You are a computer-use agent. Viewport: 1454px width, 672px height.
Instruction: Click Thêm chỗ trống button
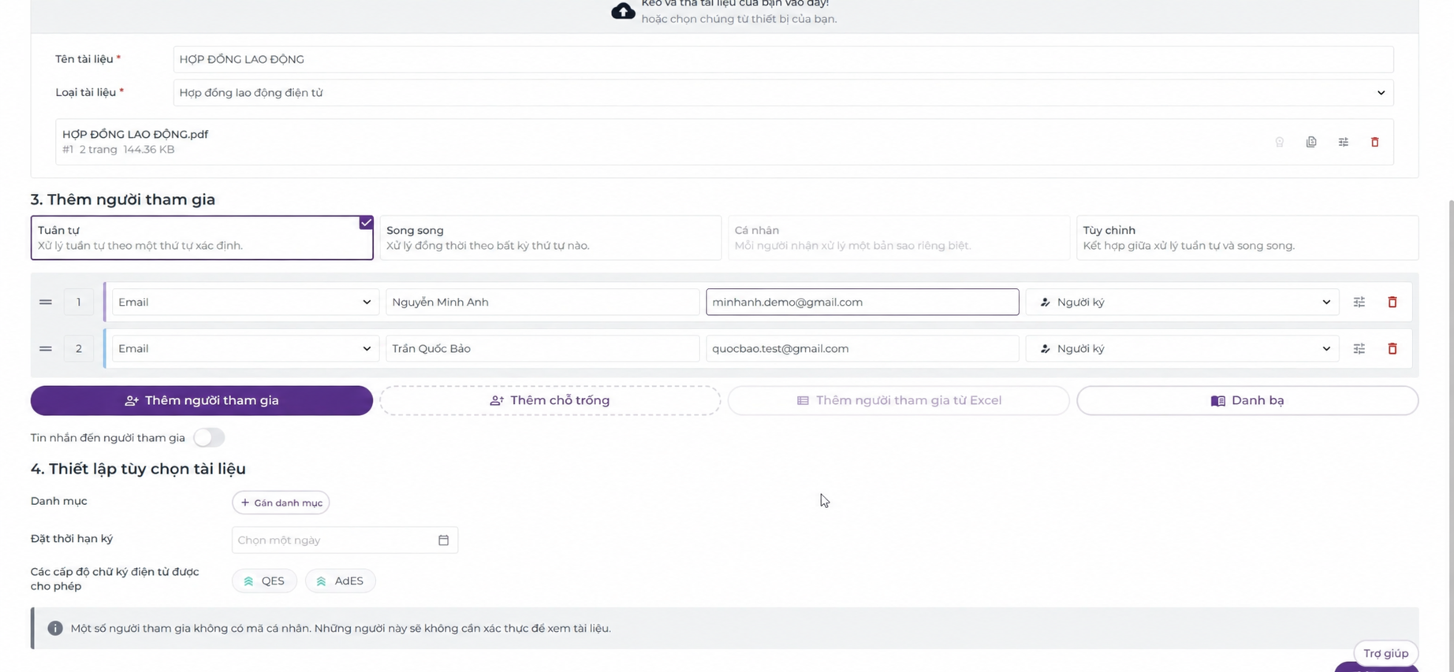(550, 400)
